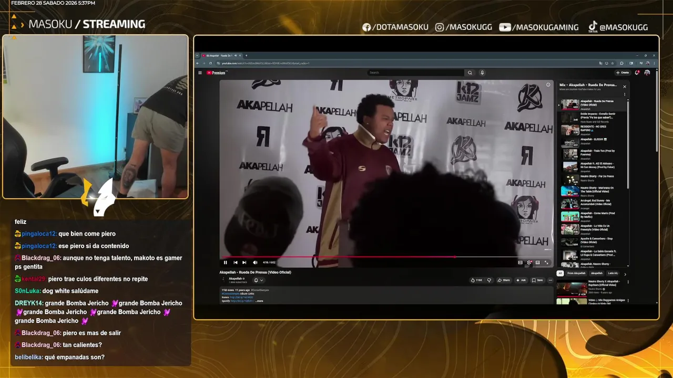Open the tab search dropdown arrow in browser
This screenshot has width=673, height=378.
(x=196, y=55)
